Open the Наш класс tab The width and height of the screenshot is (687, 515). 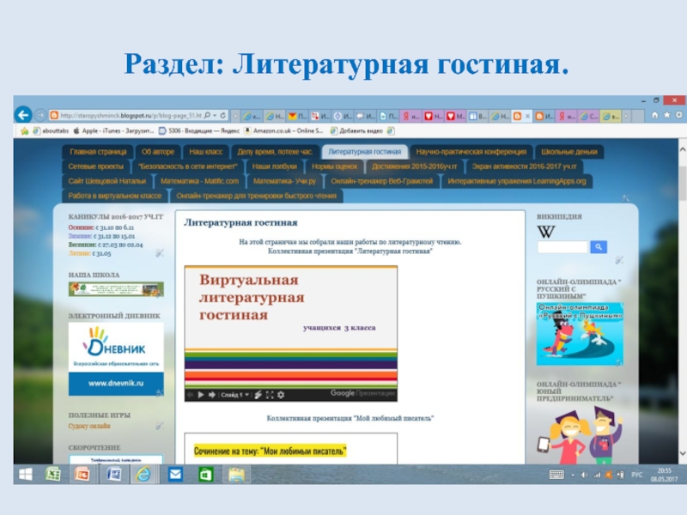(206, 152)
